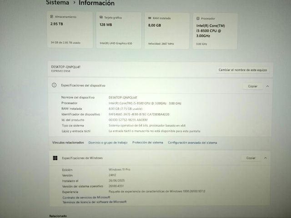The height and width of the screenshot is (218, 291).
Task: Click Cambiar el nombre de este equipo
Action: click(x=243, y=70)
